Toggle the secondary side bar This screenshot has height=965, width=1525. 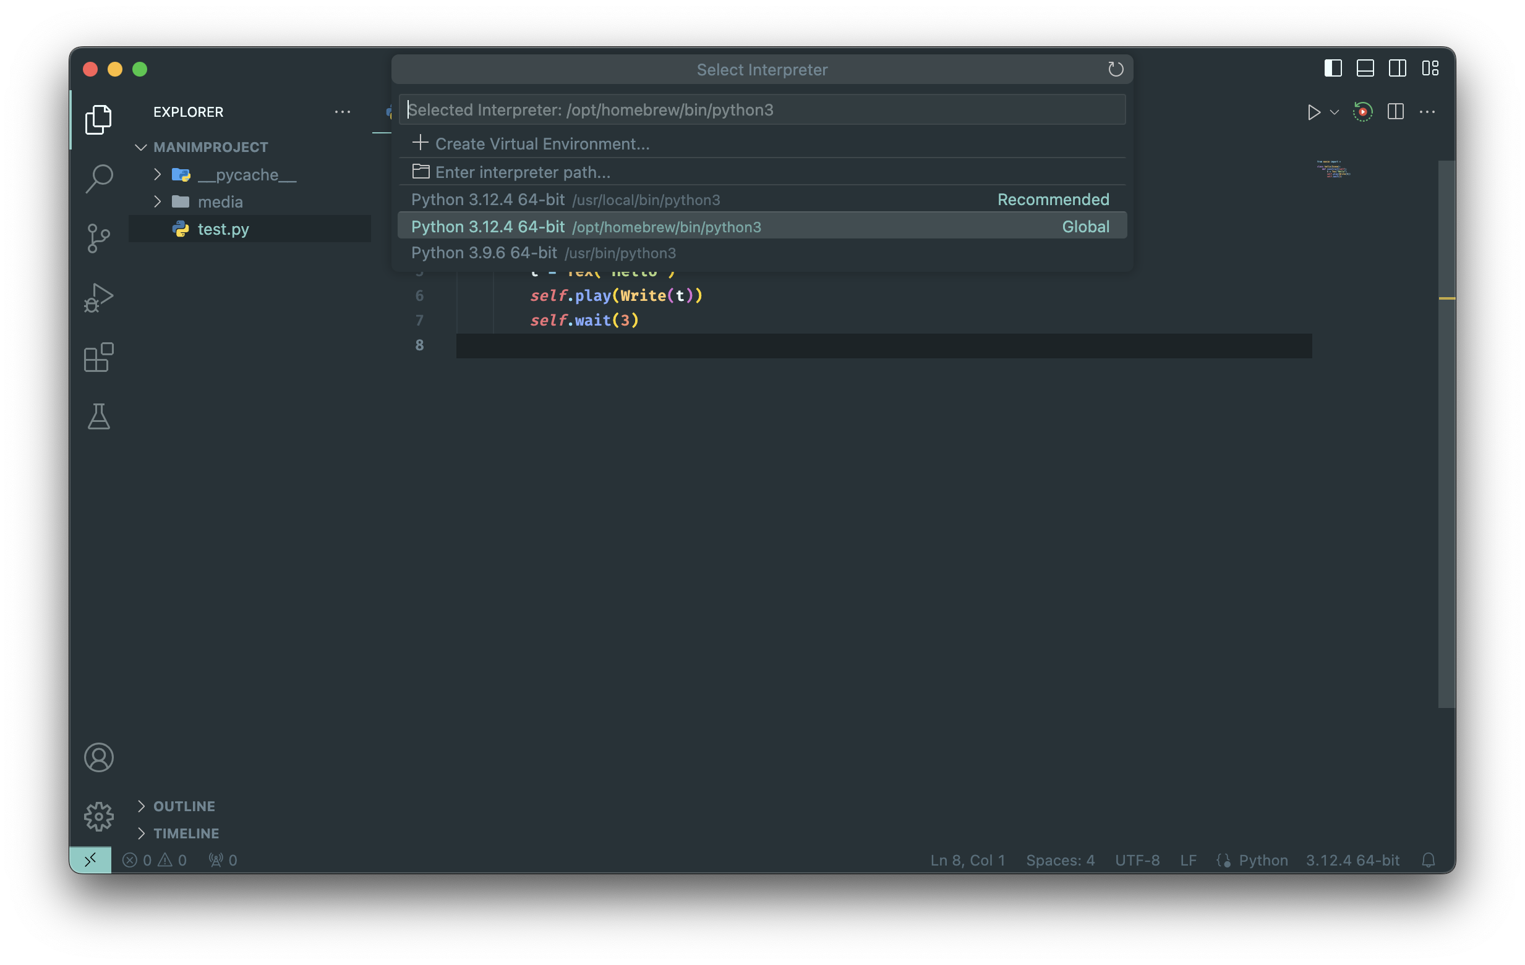(1397, 69)
